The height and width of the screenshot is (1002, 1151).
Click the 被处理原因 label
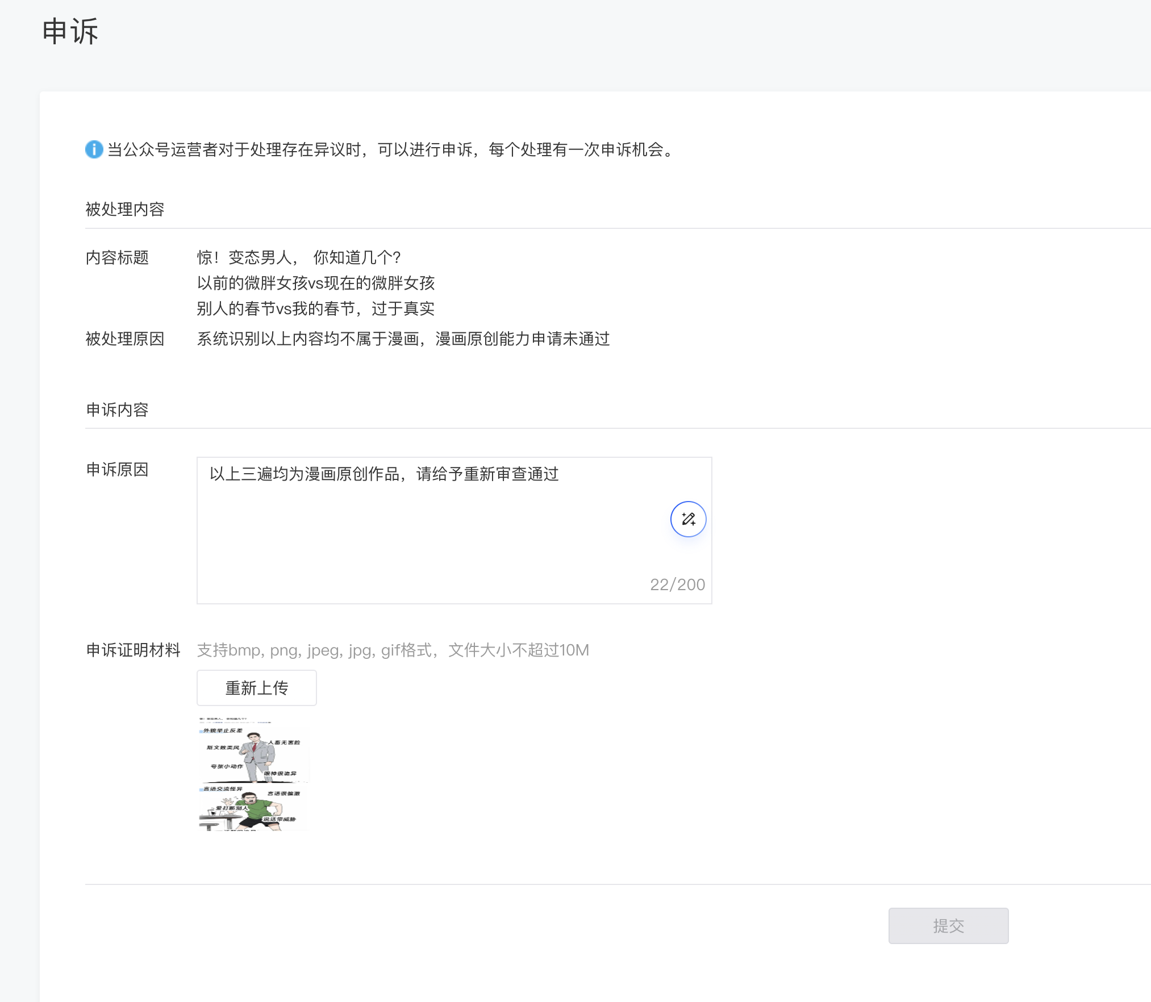click(125, 339)
